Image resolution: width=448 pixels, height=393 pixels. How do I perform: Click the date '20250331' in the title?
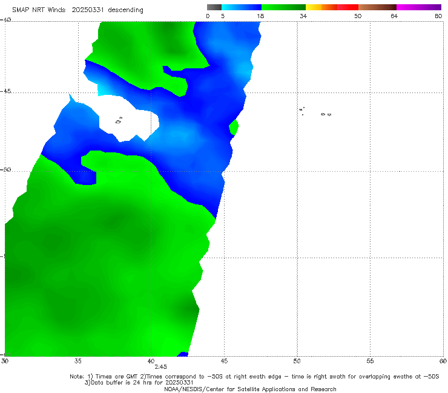pos(88,10)
